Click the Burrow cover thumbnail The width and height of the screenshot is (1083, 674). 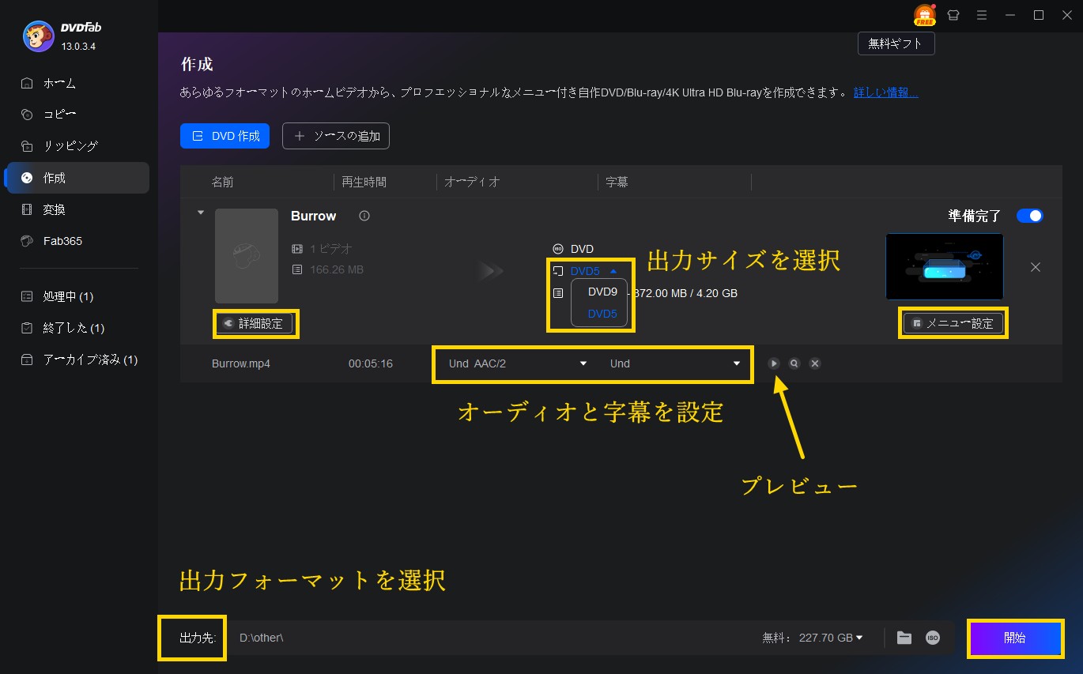click(x=247, y=255)
